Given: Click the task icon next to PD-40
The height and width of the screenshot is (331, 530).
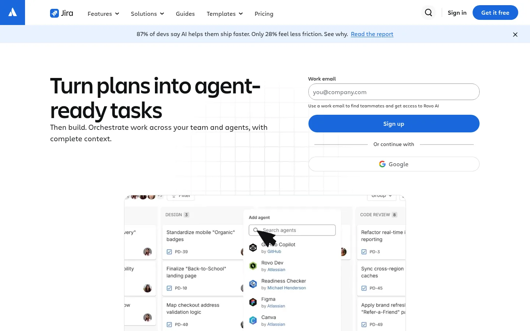Looking at the screenshot, I should tap(169, 325).
